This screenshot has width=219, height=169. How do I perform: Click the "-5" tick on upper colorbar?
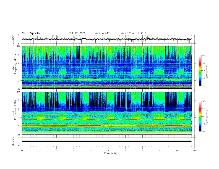204,71
